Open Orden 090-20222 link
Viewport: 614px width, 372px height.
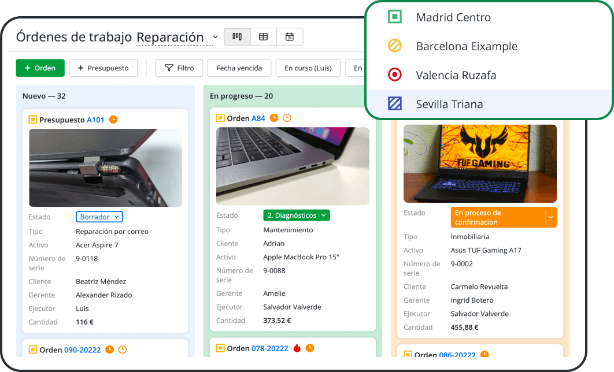pyautogui.click(x=83, y=350)
